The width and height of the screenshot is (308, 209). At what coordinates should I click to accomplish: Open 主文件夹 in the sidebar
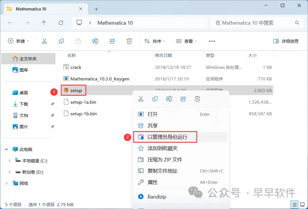[28, 59]
